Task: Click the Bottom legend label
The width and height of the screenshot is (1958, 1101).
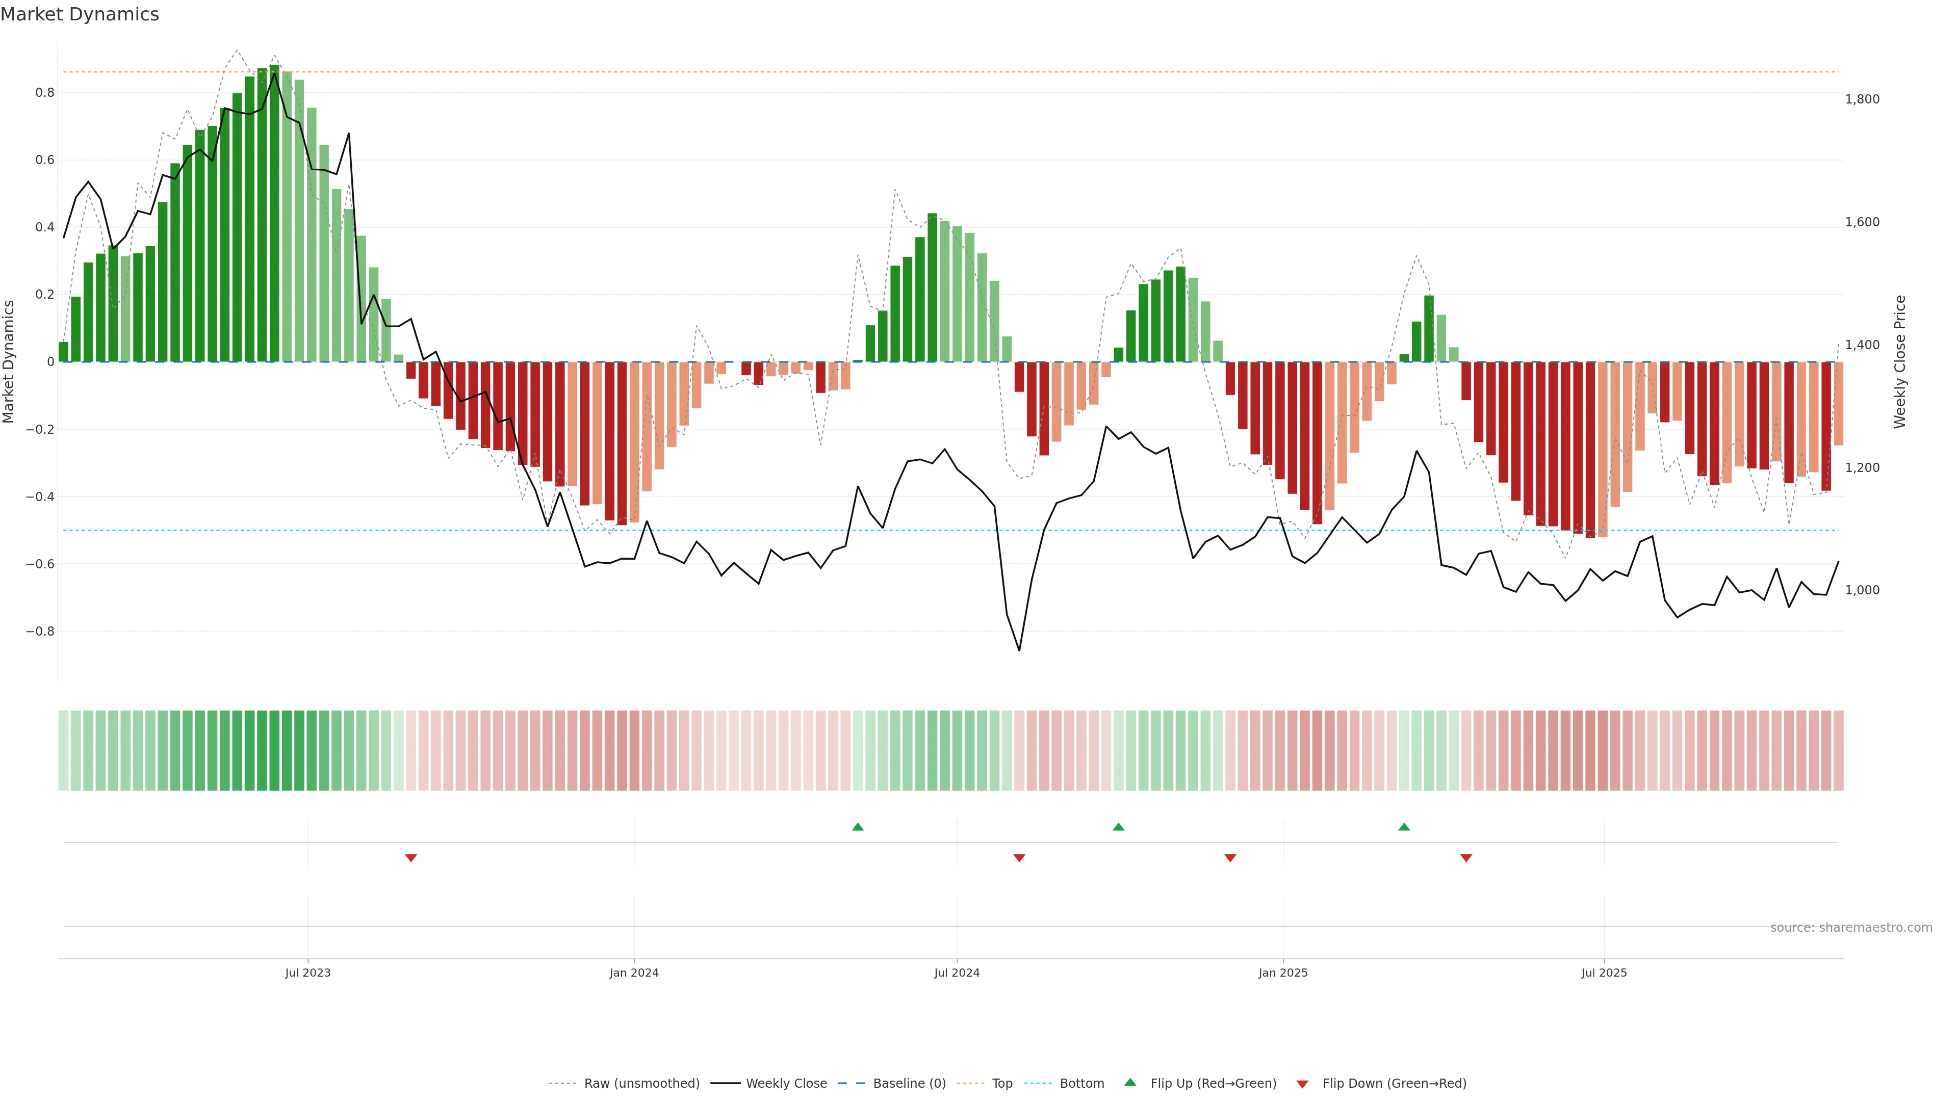Action: click(x=1081, y=1084)
